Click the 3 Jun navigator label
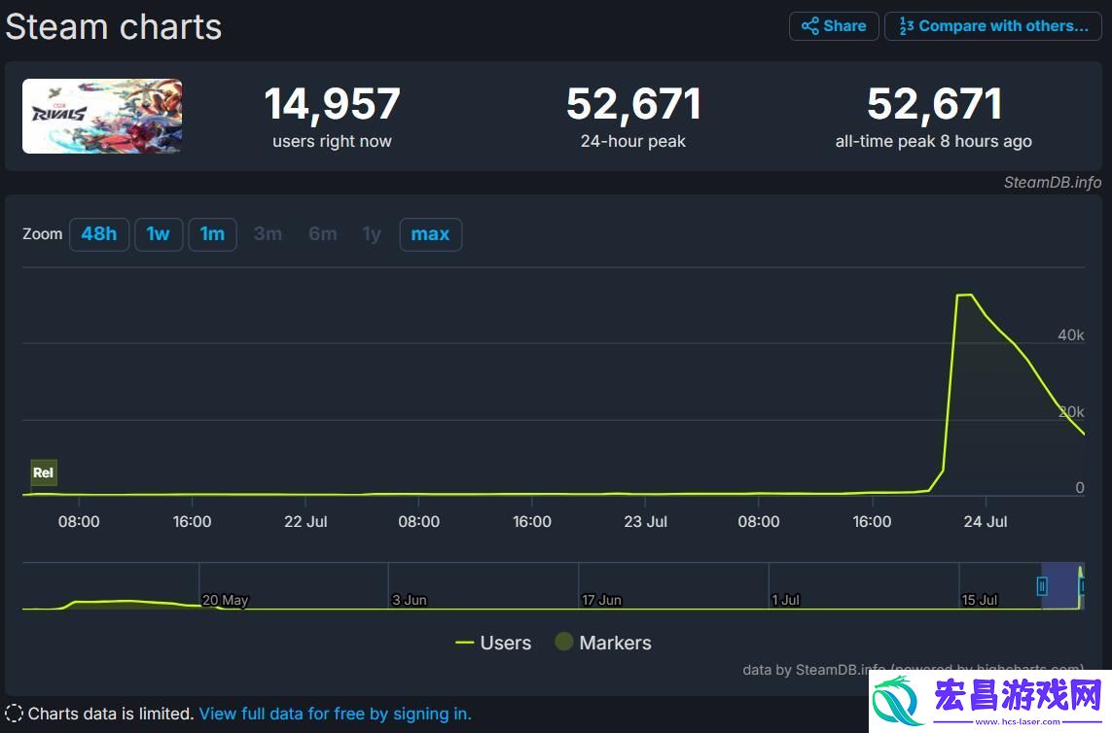 [x=410, y=600]
